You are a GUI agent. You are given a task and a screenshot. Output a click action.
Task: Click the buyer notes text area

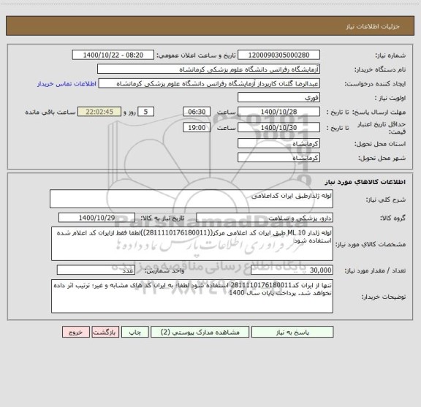tap(192, 297)
